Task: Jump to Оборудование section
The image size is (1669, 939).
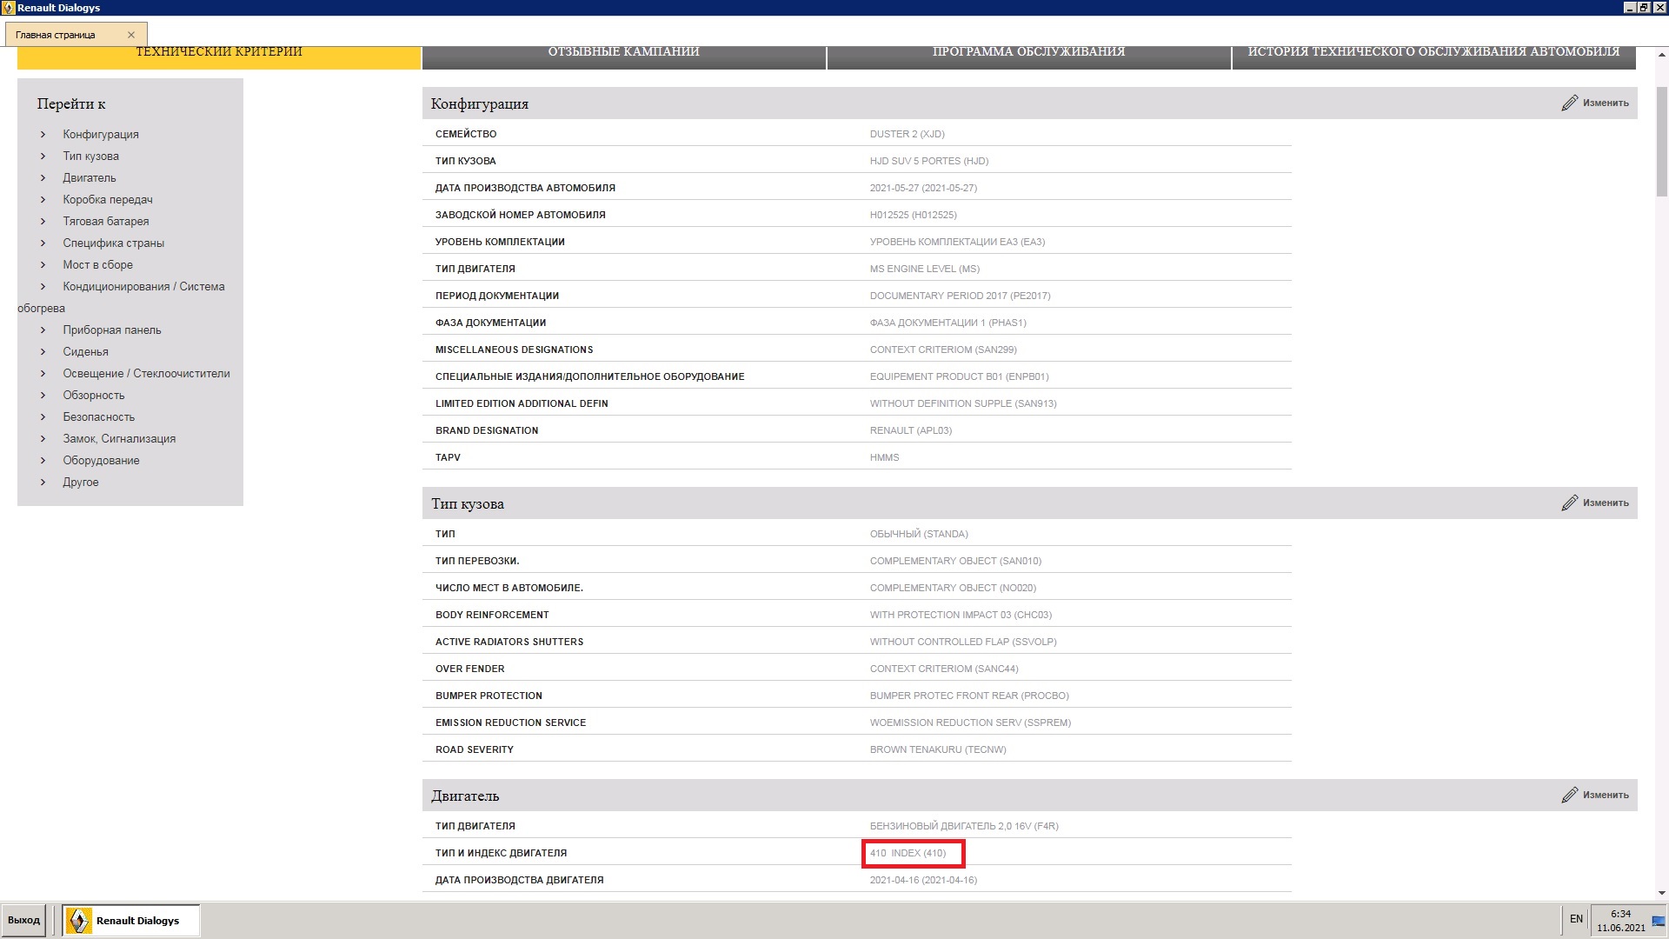Action: coord(101,460)
